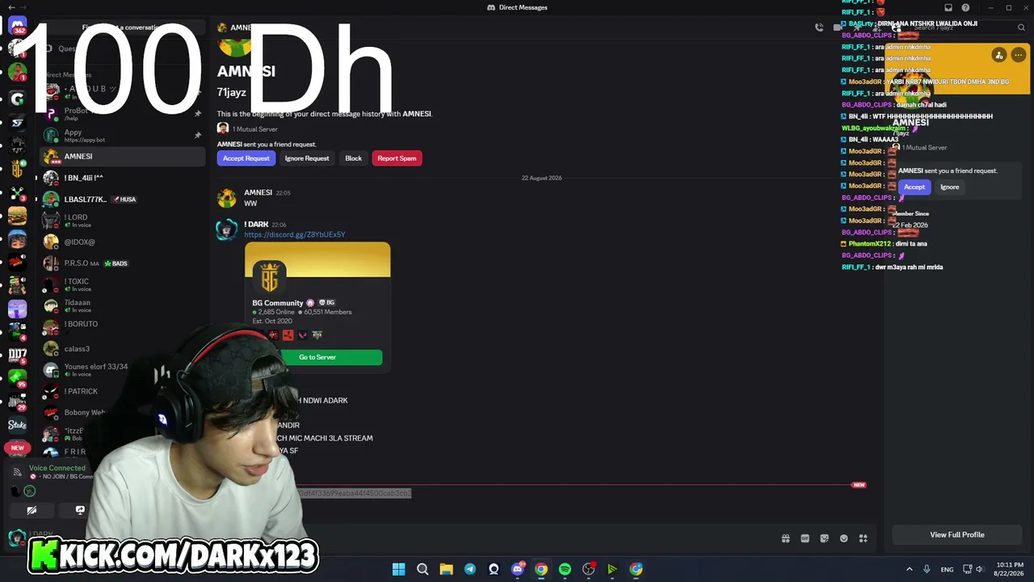Open the calass3 direct message
1034x582 pixels.
point(121,348)
